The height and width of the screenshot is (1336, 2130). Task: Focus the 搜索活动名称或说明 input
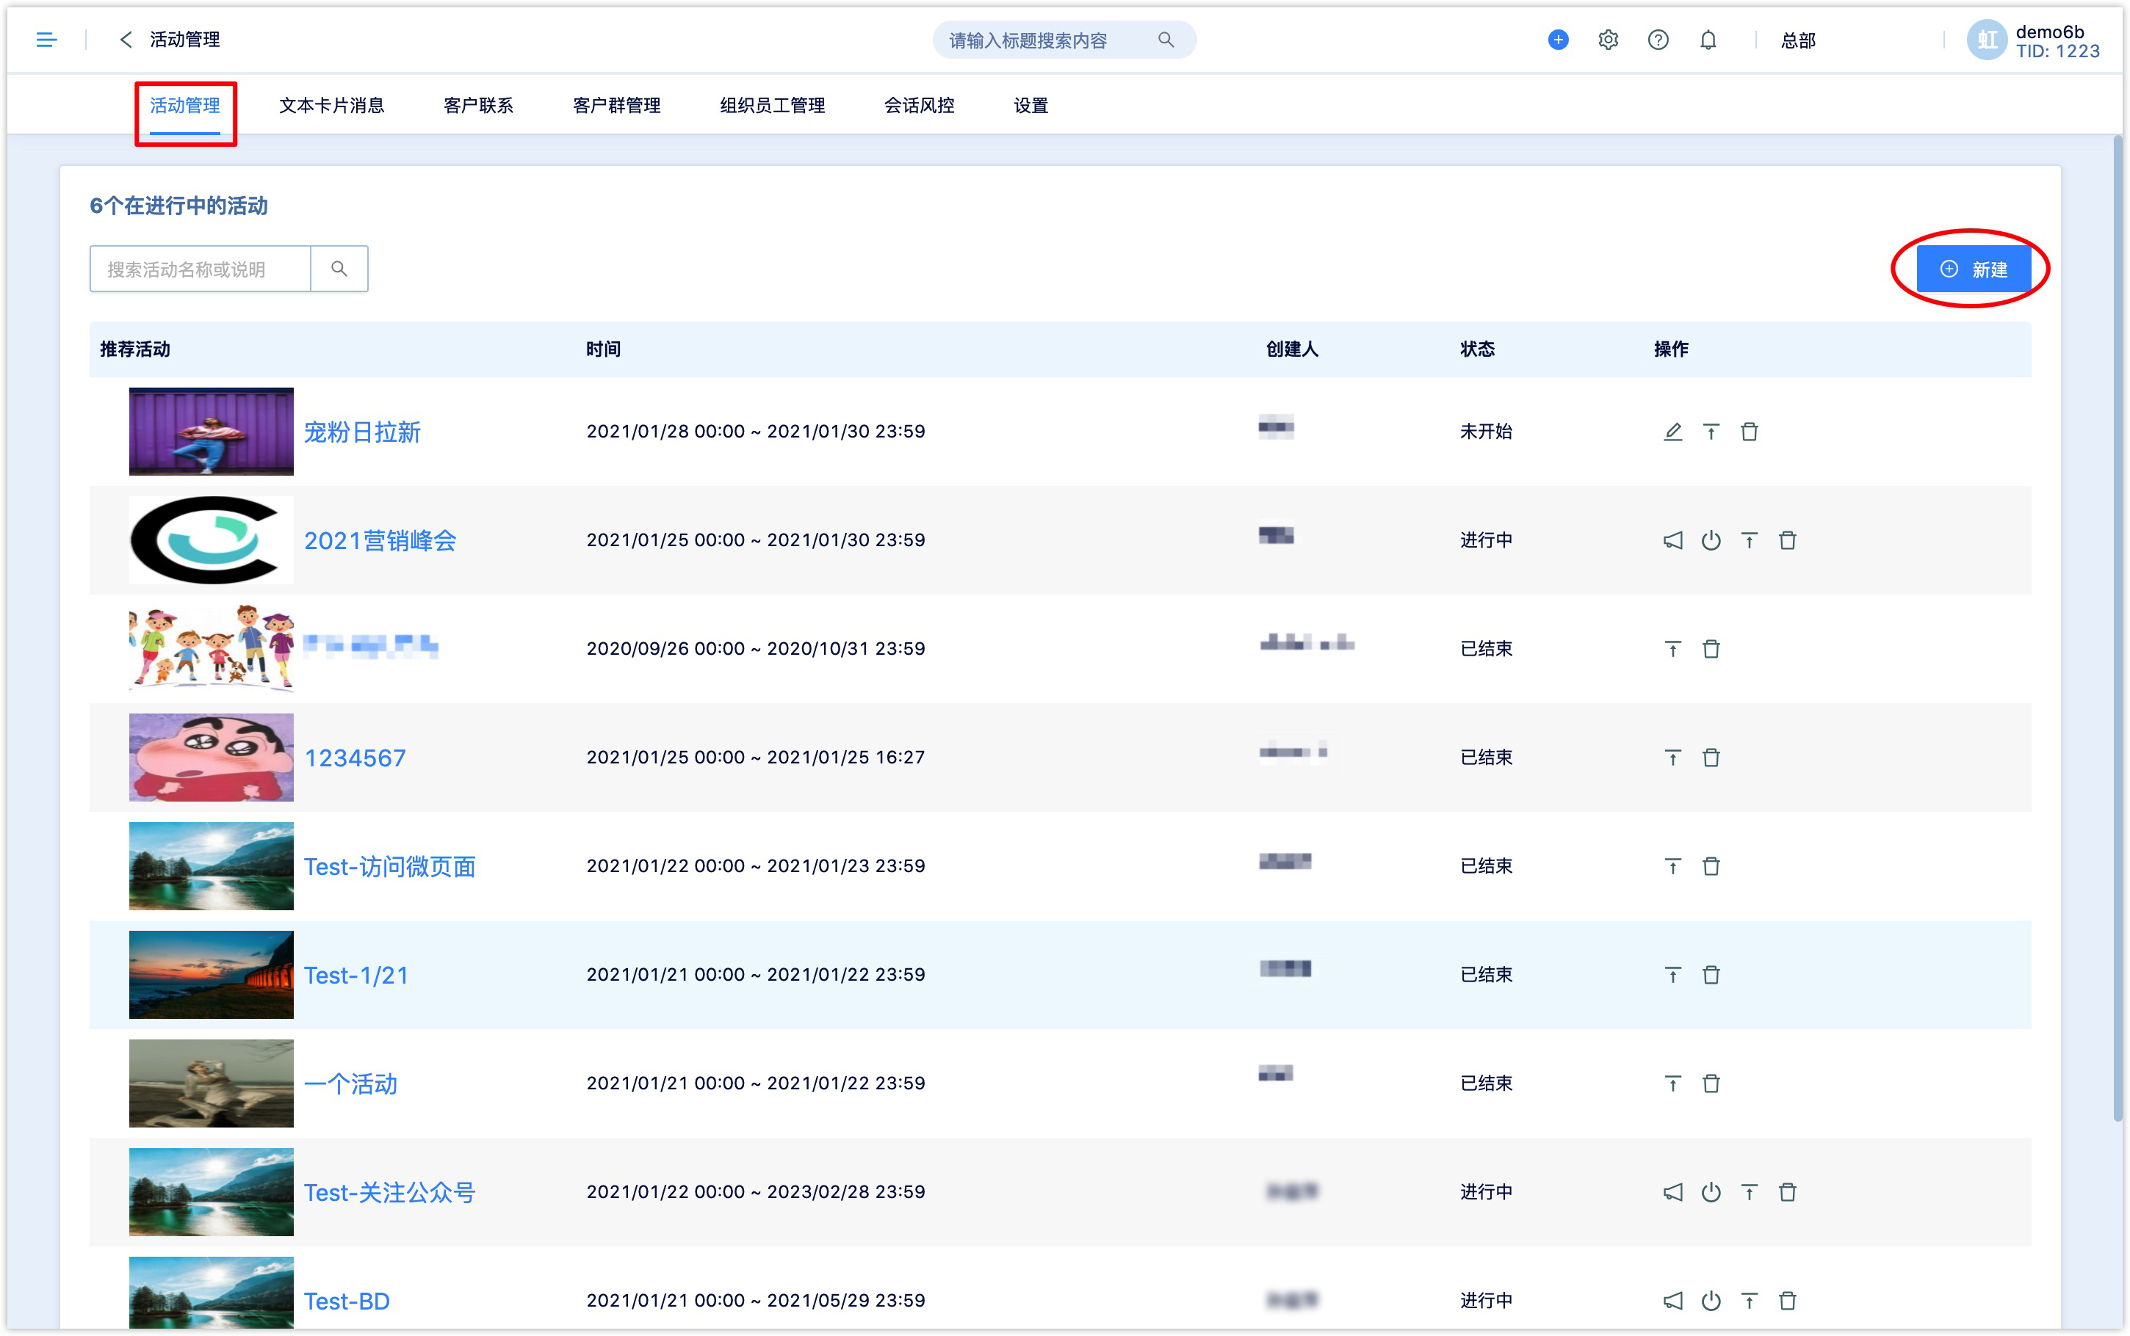pyautogui.click(x=200, y=269)
